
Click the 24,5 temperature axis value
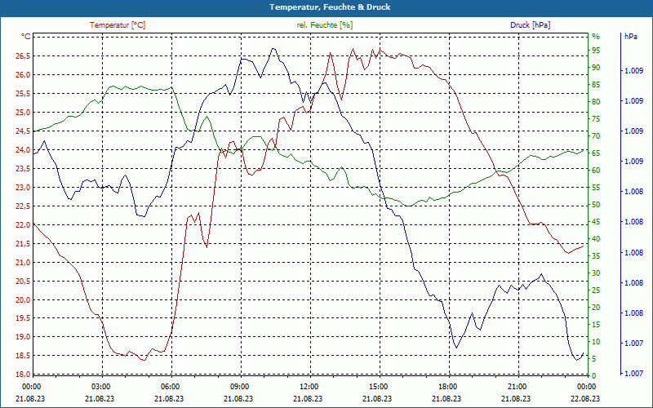[x=24, y=131]
